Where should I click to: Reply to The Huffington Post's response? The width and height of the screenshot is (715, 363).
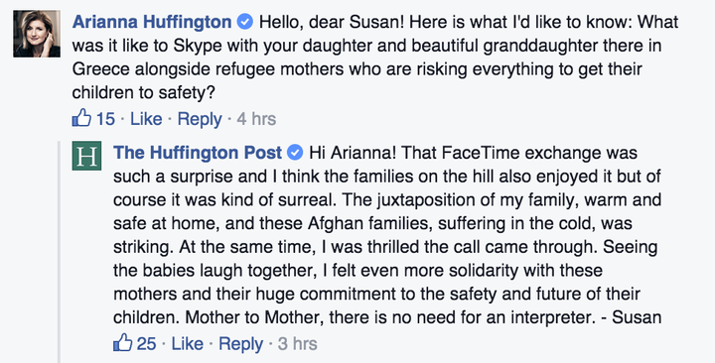click(x=240, y=344)
